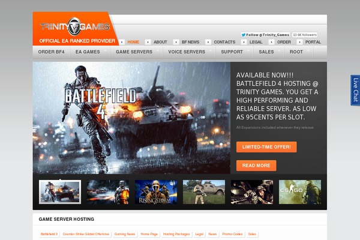Select the Rising Storm slide thumbnail
This screenshot has height=240, width=360.
[156, 192]
